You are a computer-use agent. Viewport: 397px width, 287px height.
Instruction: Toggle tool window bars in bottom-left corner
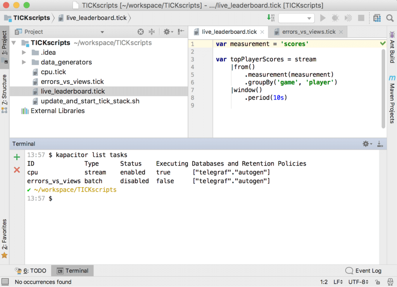pos(5,282)
